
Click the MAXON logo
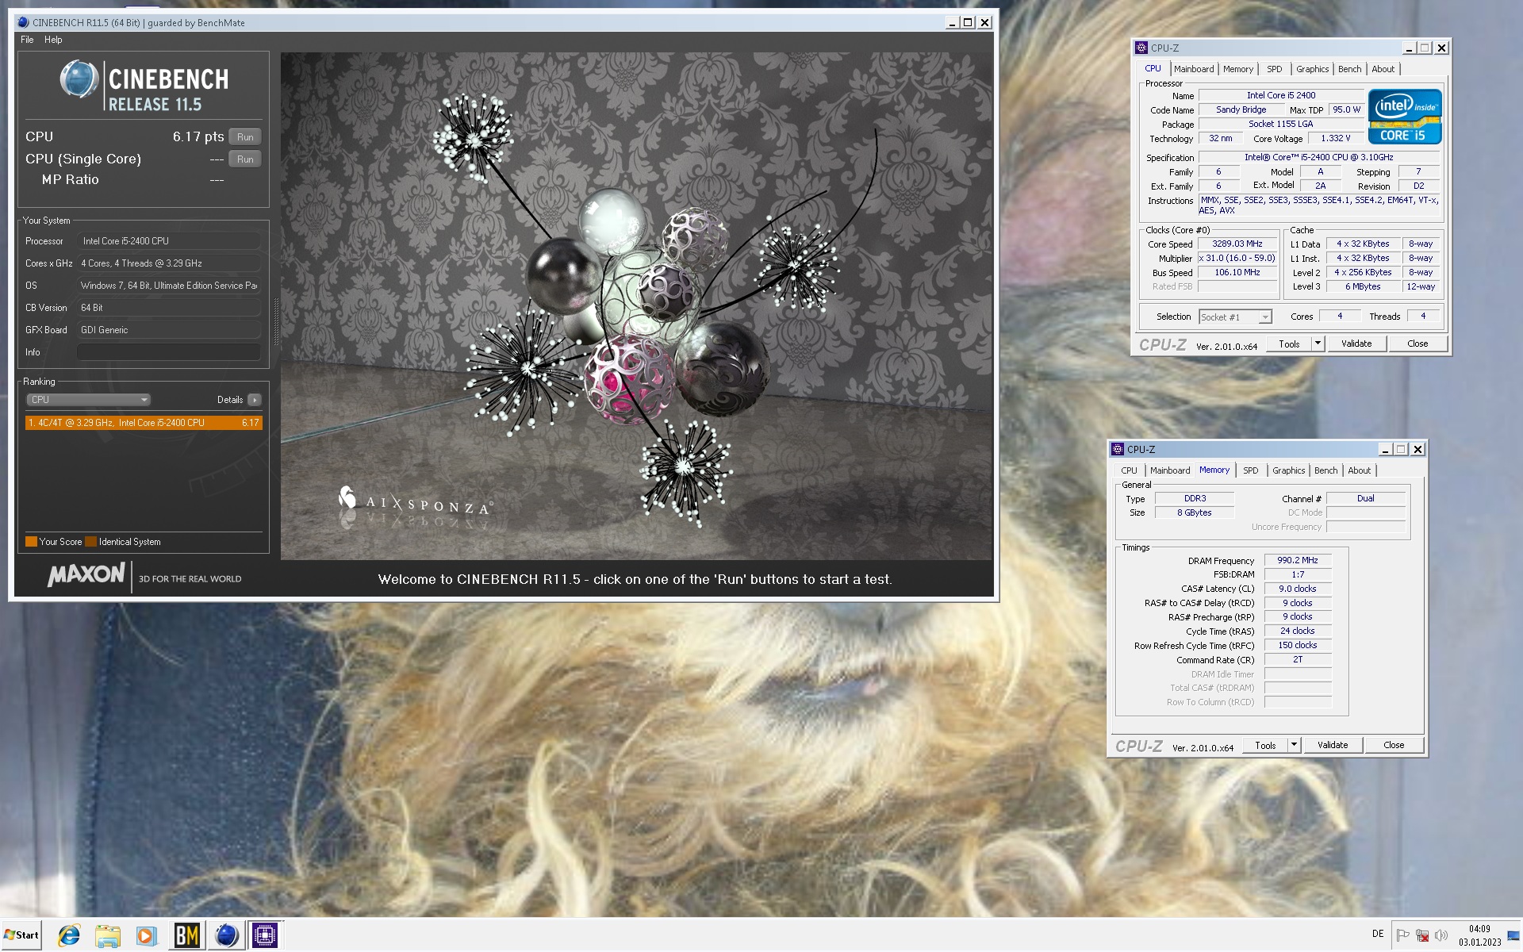click(86, 574)
